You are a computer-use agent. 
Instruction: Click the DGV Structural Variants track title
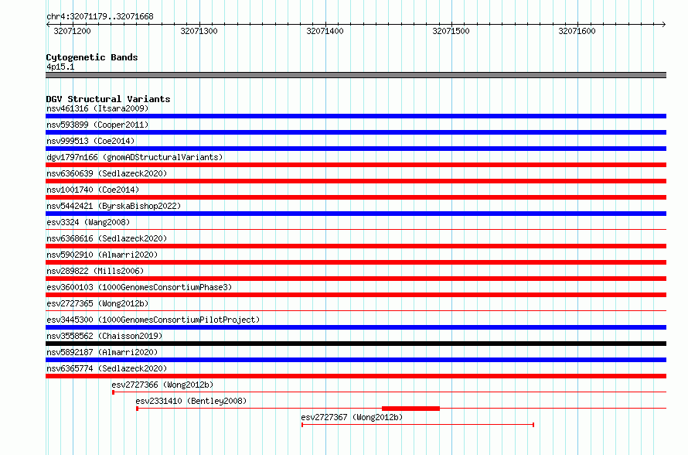(108, 99)
